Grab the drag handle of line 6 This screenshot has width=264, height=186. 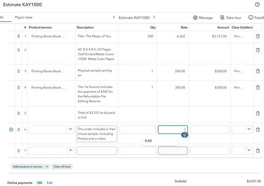pyautogui.click(x=19, y=130)
